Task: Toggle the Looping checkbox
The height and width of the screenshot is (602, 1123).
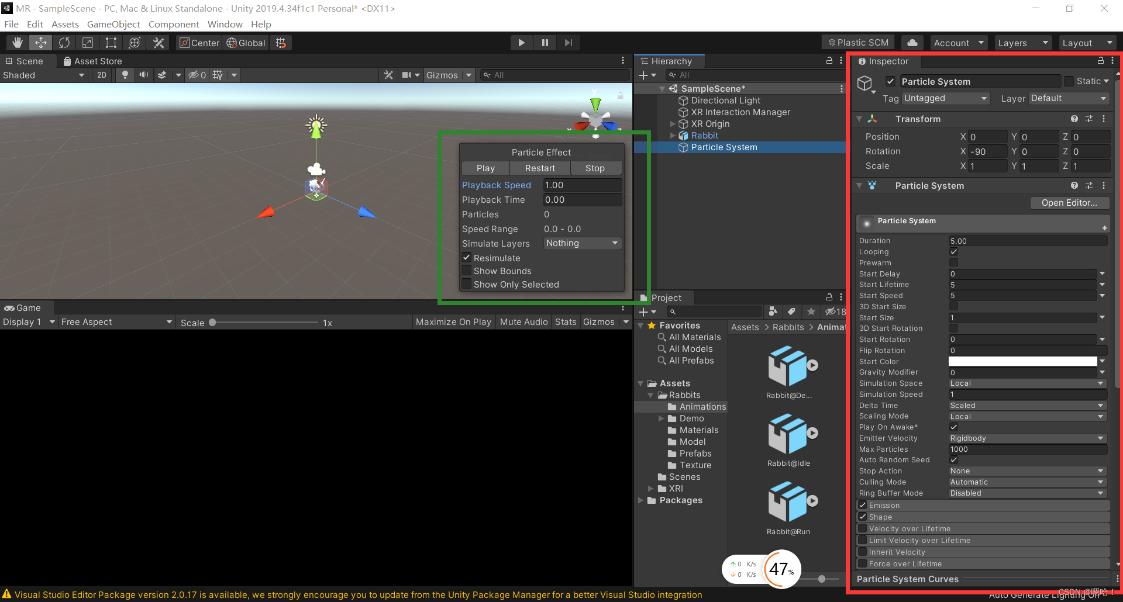Action: 953,252
